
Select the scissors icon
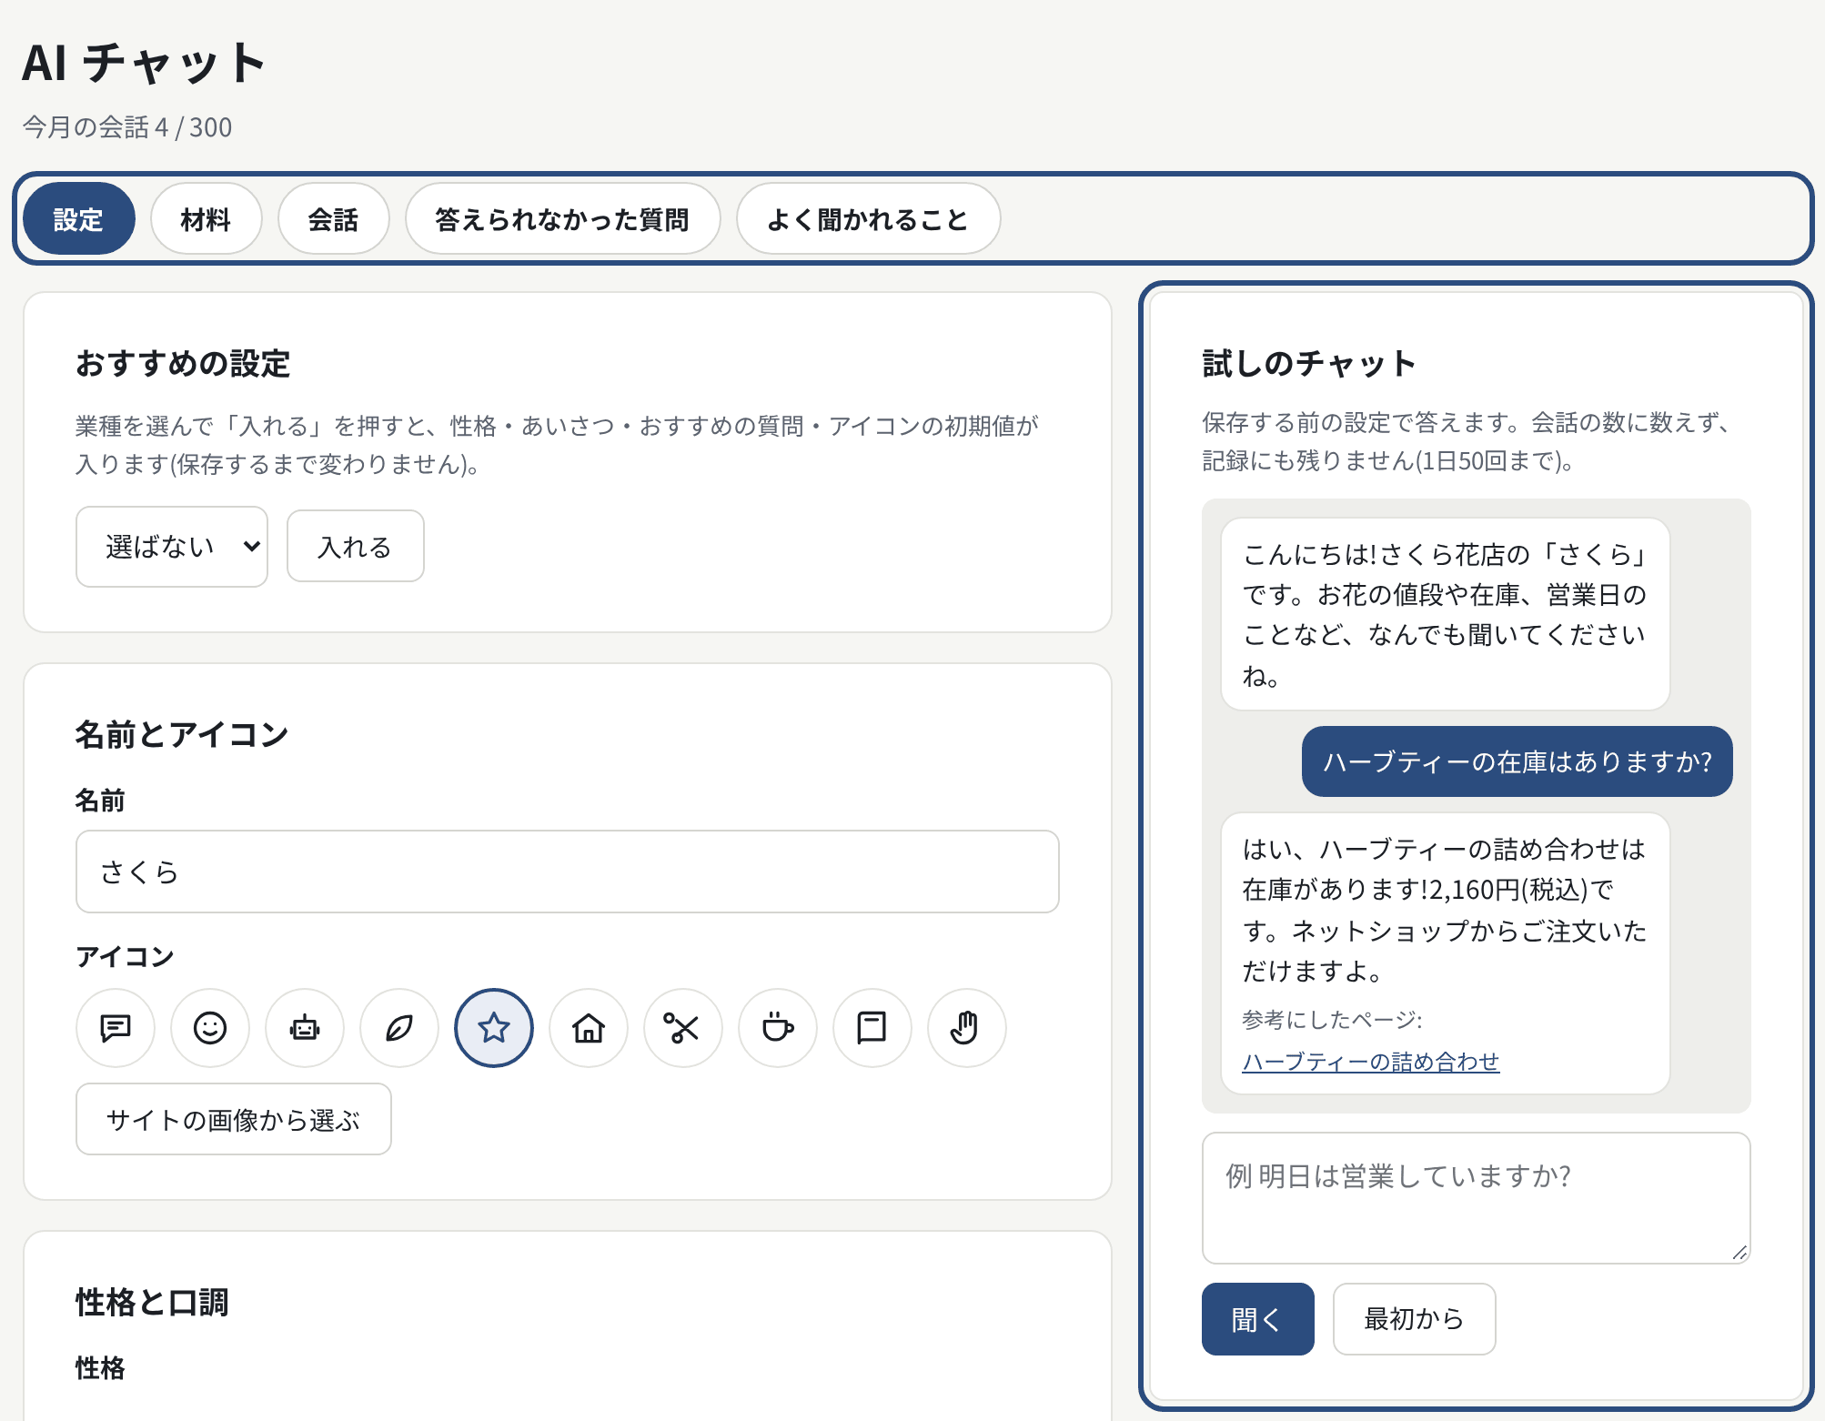pyautogui.click(x=683, y=1028)
